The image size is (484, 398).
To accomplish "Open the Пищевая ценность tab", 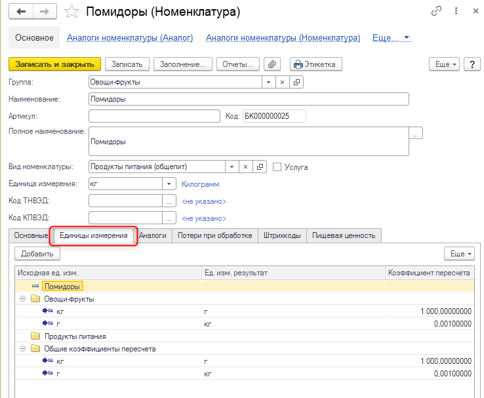I will pyautogui.click(x=344, y=235).
